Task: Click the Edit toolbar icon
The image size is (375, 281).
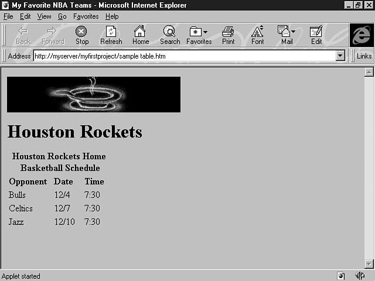Action: coord(316,35)
